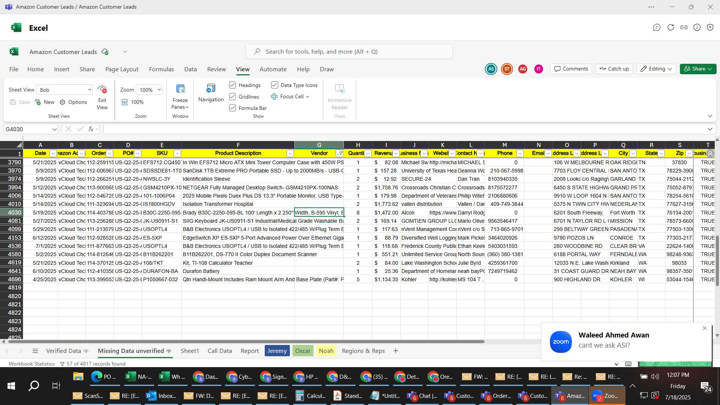Click Workbook Statistics in status bar

tap(31, 364)
